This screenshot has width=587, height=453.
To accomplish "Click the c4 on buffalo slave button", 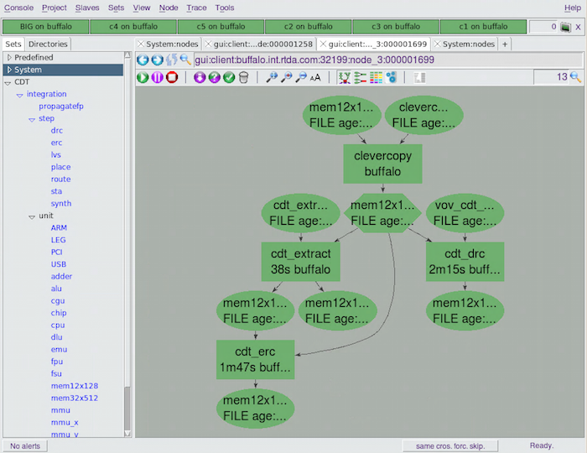I will click(133, 27).
